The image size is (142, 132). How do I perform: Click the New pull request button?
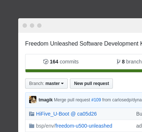tap(91, 84)
